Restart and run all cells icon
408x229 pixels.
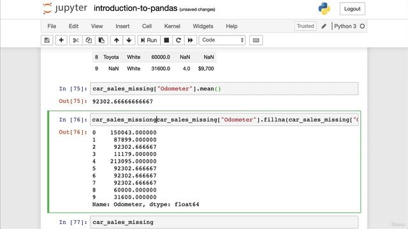pyautogui.click(x=191, y=40)
